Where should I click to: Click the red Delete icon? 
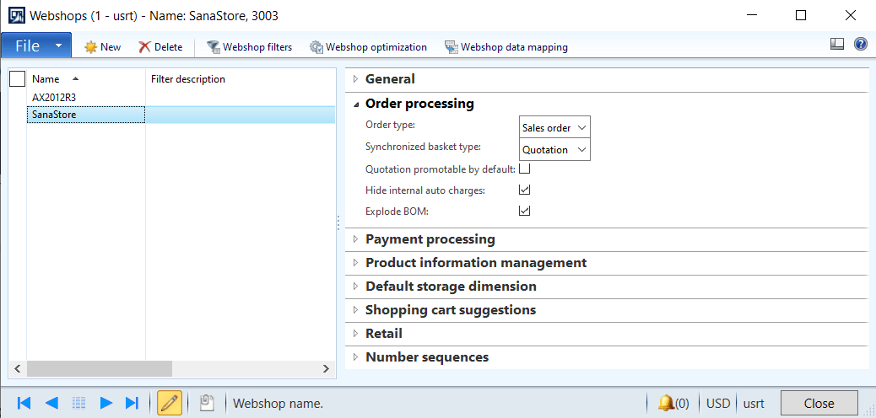pyautogui.click(x=145, y=47)
